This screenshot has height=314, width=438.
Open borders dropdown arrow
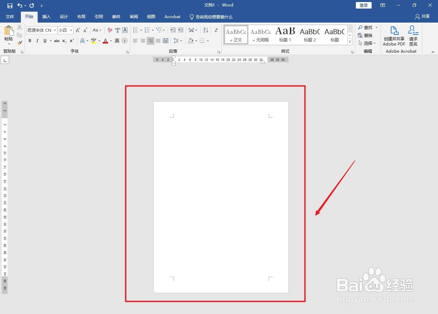point(208,41)
